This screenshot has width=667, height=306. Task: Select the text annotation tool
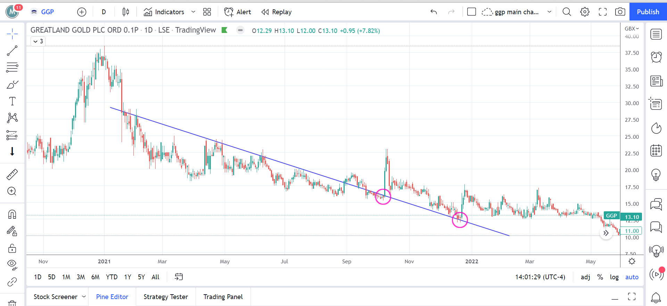[x=12, y=101]
